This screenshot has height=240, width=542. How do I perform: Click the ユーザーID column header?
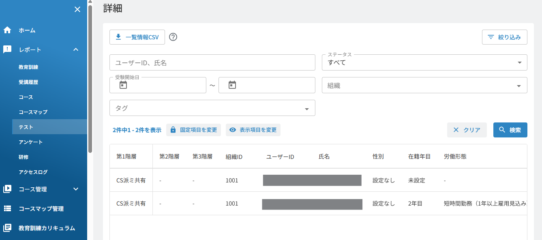(280, 156)
